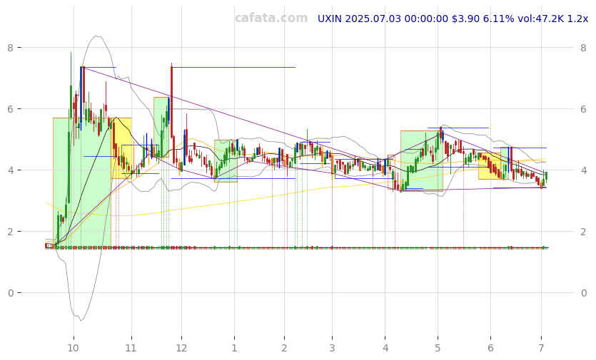Select the 6.11% change value
Image resolution: width=596 pixels, height=360 pixels.
point(498,19)
